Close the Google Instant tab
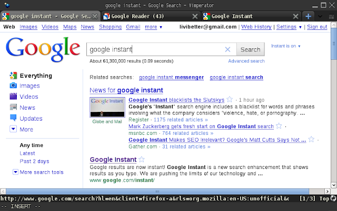The width and height of the screenshot is (337, 211). click(296, 16)
